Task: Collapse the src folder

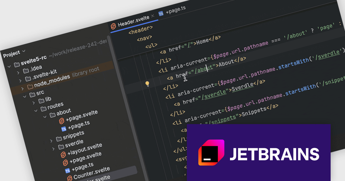Action: pyautogui.click(x=25, y=97)
